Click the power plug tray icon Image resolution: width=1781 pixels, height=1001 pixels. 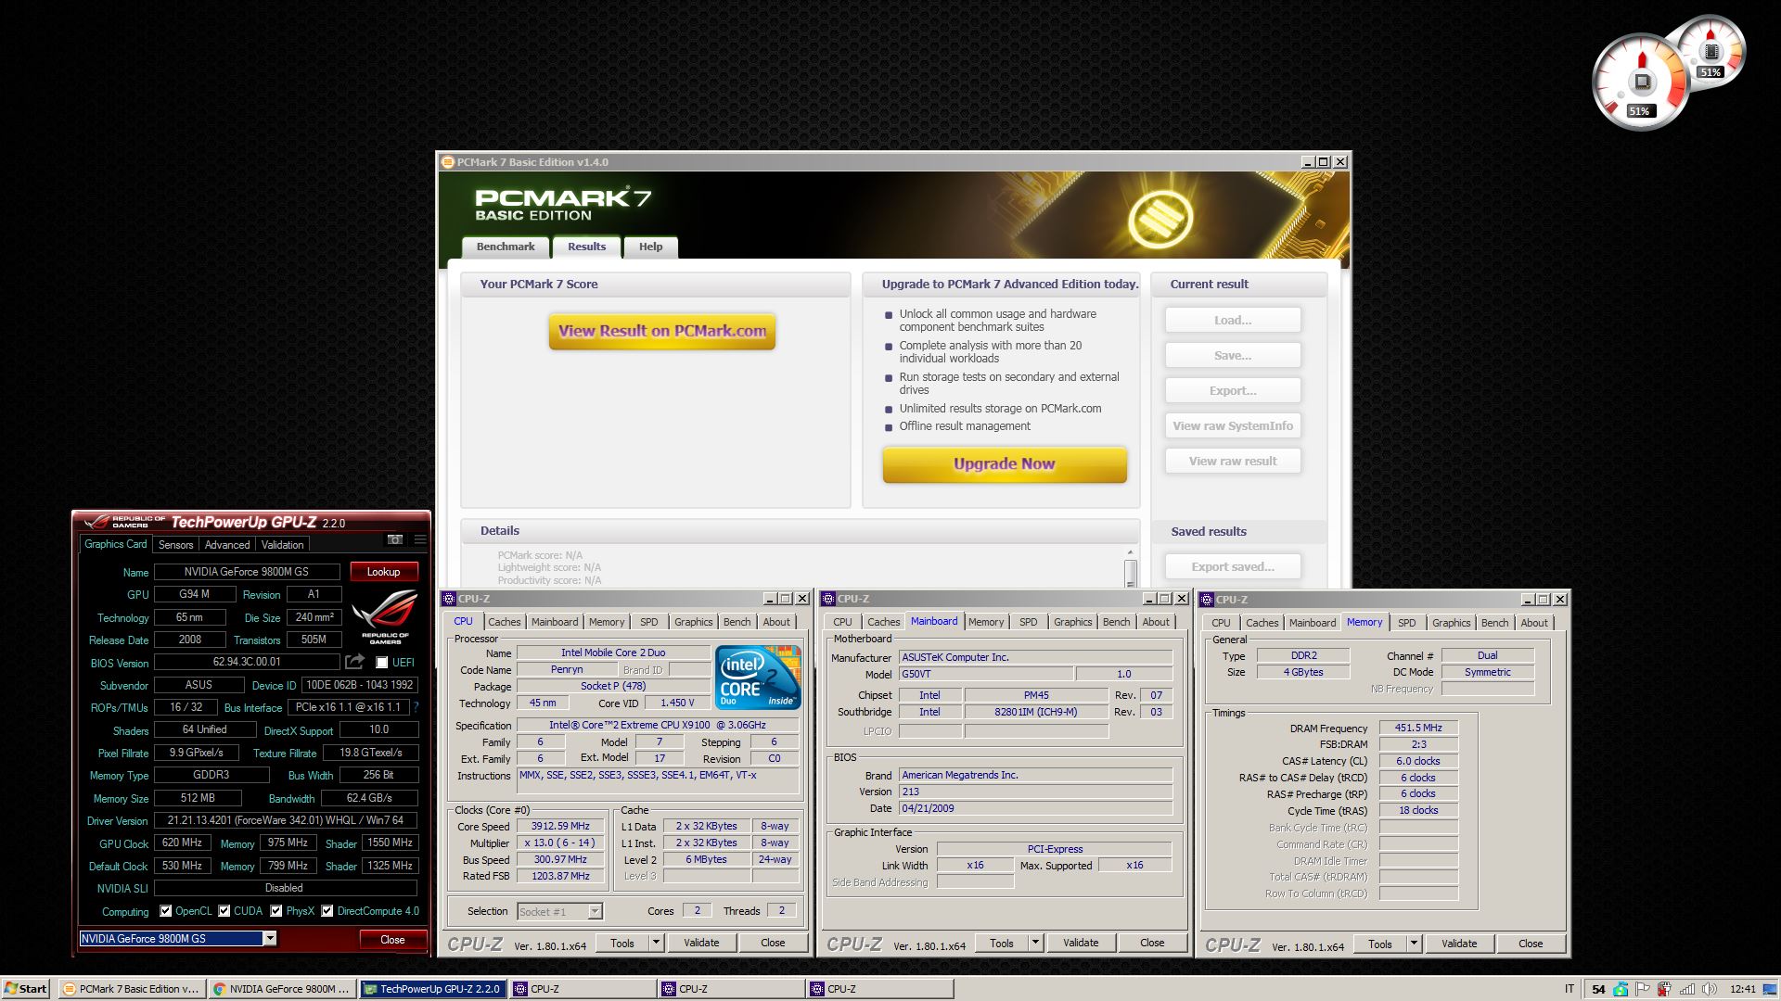click(x=1665, y=989)
